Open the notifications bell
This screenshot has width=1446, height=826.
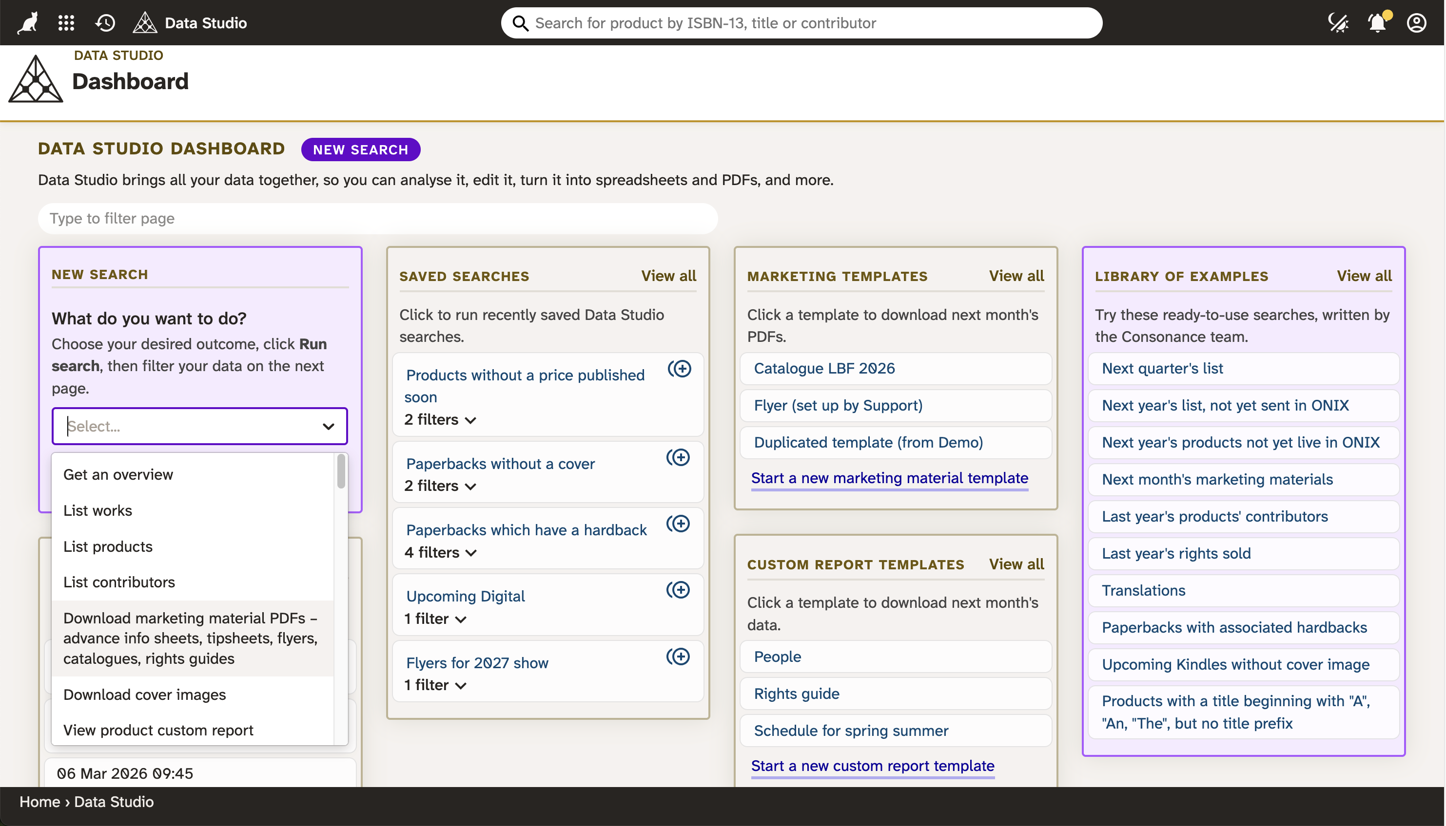[1377, 23]
